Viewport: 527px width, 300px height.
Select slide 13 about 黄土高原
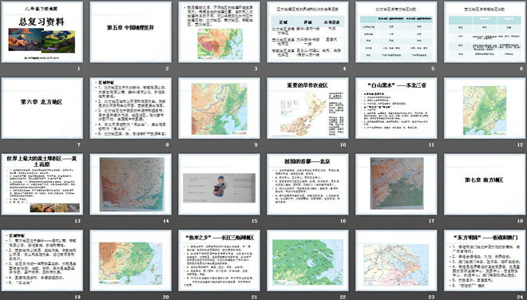[x=42, y=184]
